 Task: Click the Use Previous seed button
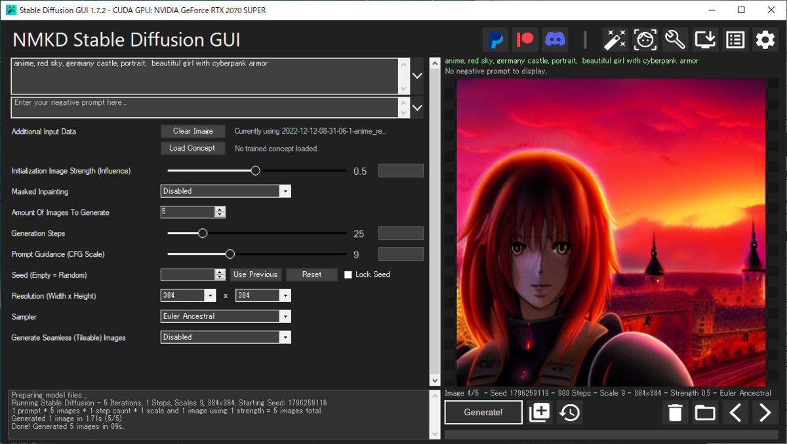click(x=256, y=274)
